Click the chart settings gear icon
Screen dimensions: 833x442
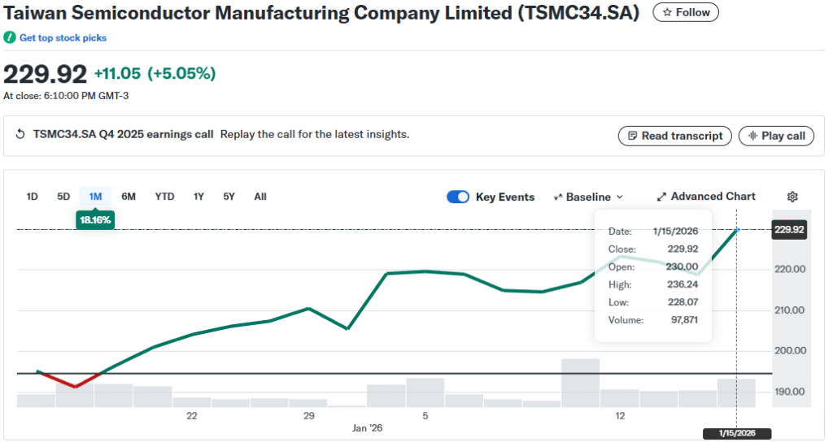click(x=792, y=197)
